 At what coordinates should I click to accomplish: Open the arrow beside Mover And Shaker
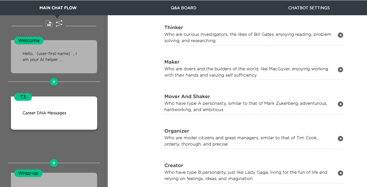coord(340,104)
